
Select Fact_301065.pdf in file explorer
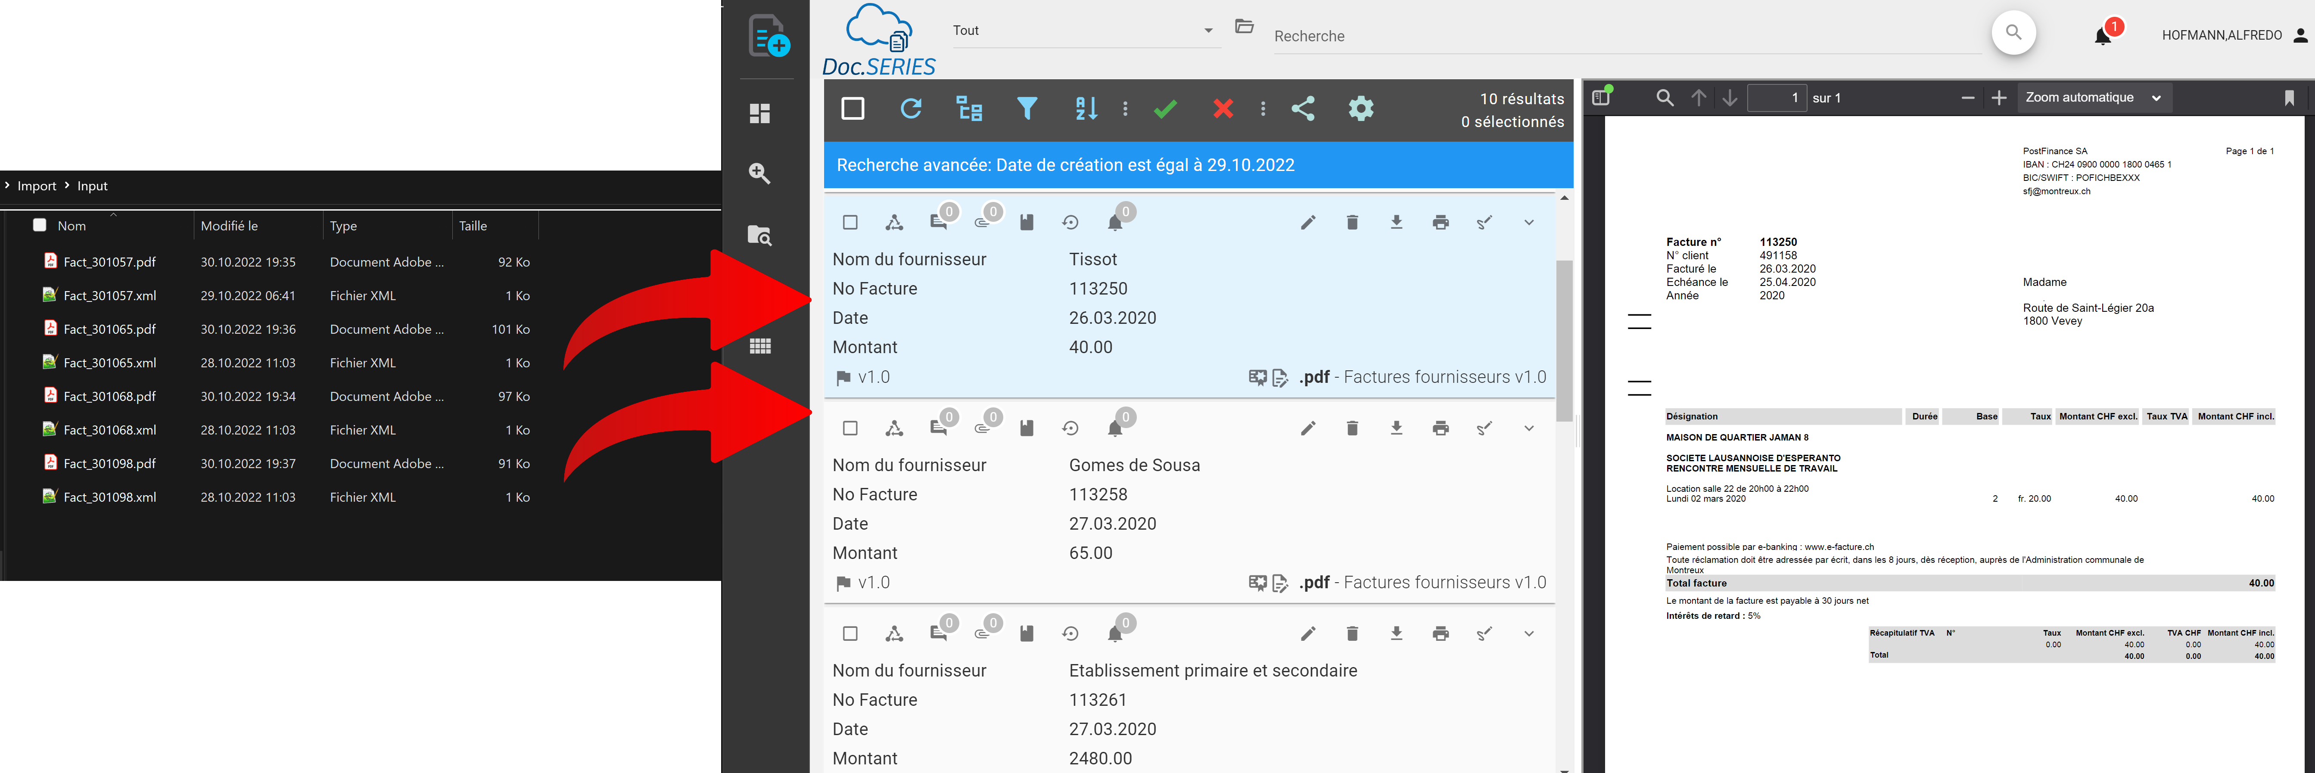pos(110,329)
